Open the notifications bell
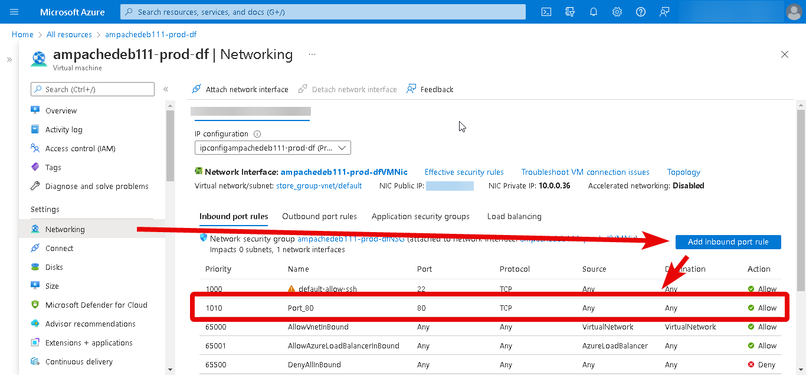 click(594, 12)
